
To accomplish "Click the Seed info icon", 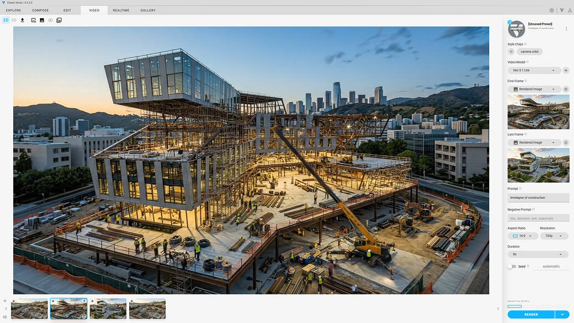I will [x=528, y=266].
